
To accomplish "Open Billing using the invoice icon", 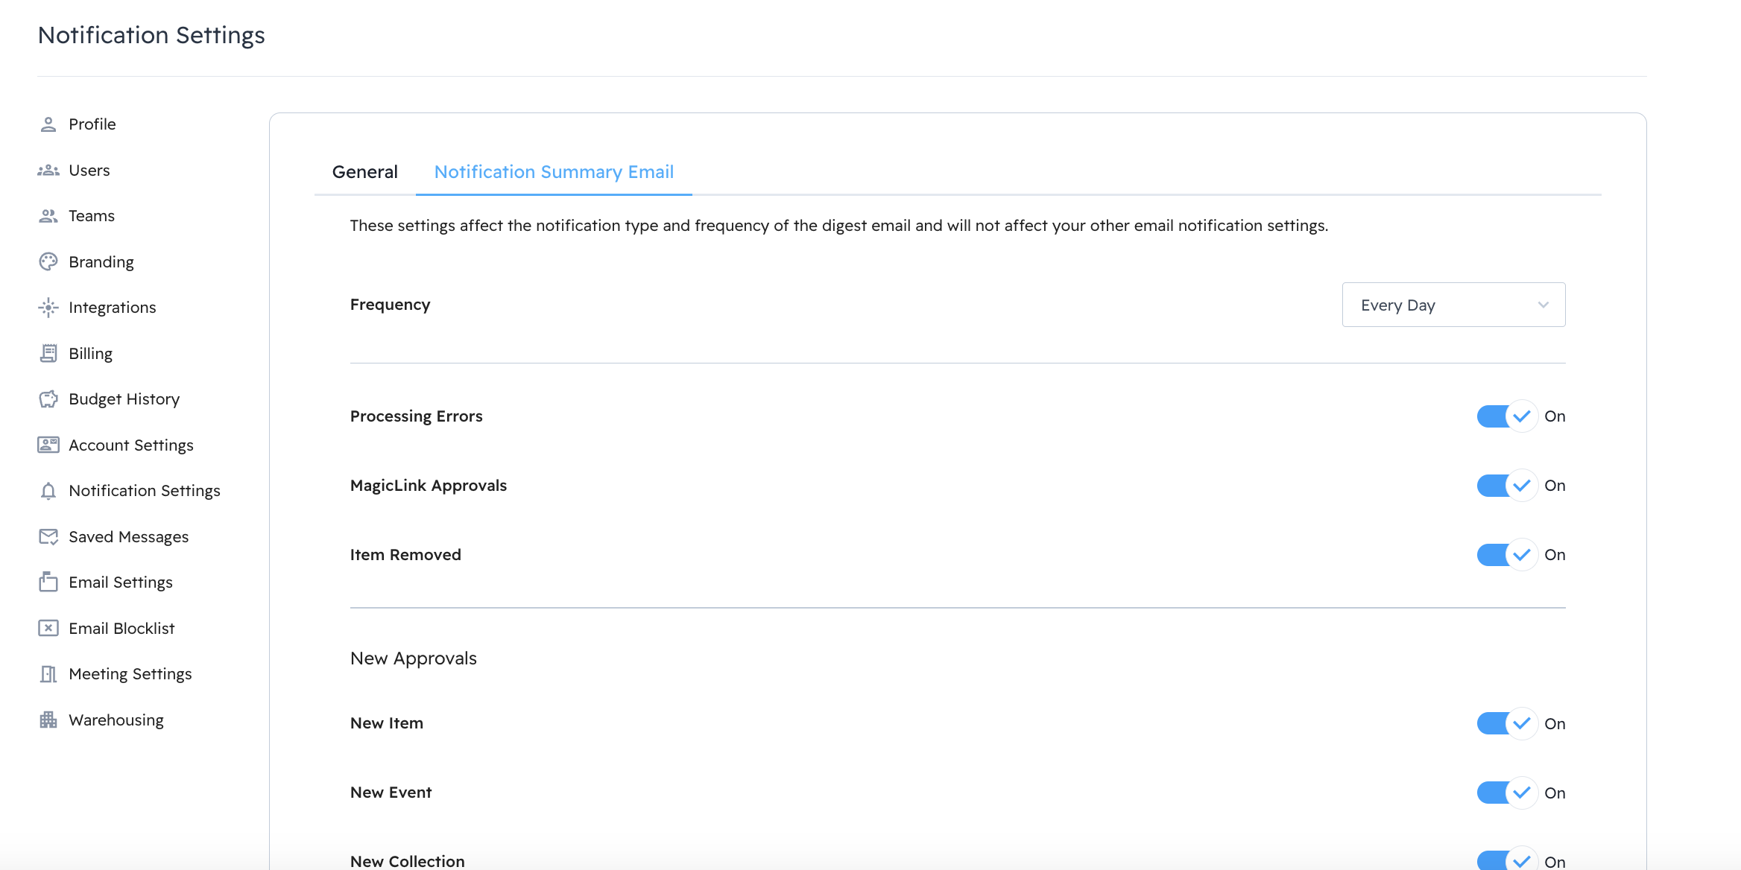I will click(x=48, y=353).
